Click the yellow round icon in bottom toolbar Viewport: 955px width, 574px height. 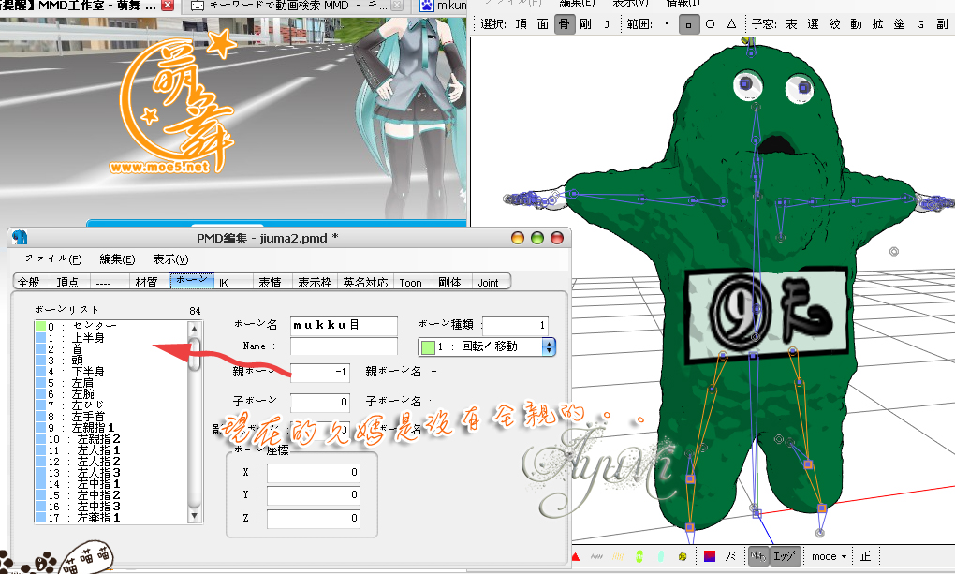683,556
